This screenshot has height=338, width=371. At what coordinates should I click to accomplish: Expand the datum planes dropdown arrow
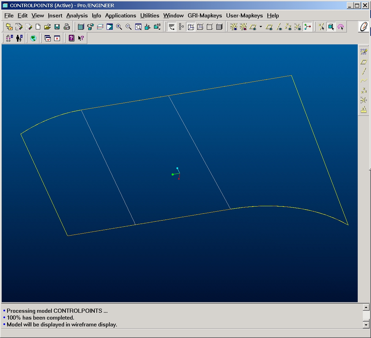pos(261,27)
